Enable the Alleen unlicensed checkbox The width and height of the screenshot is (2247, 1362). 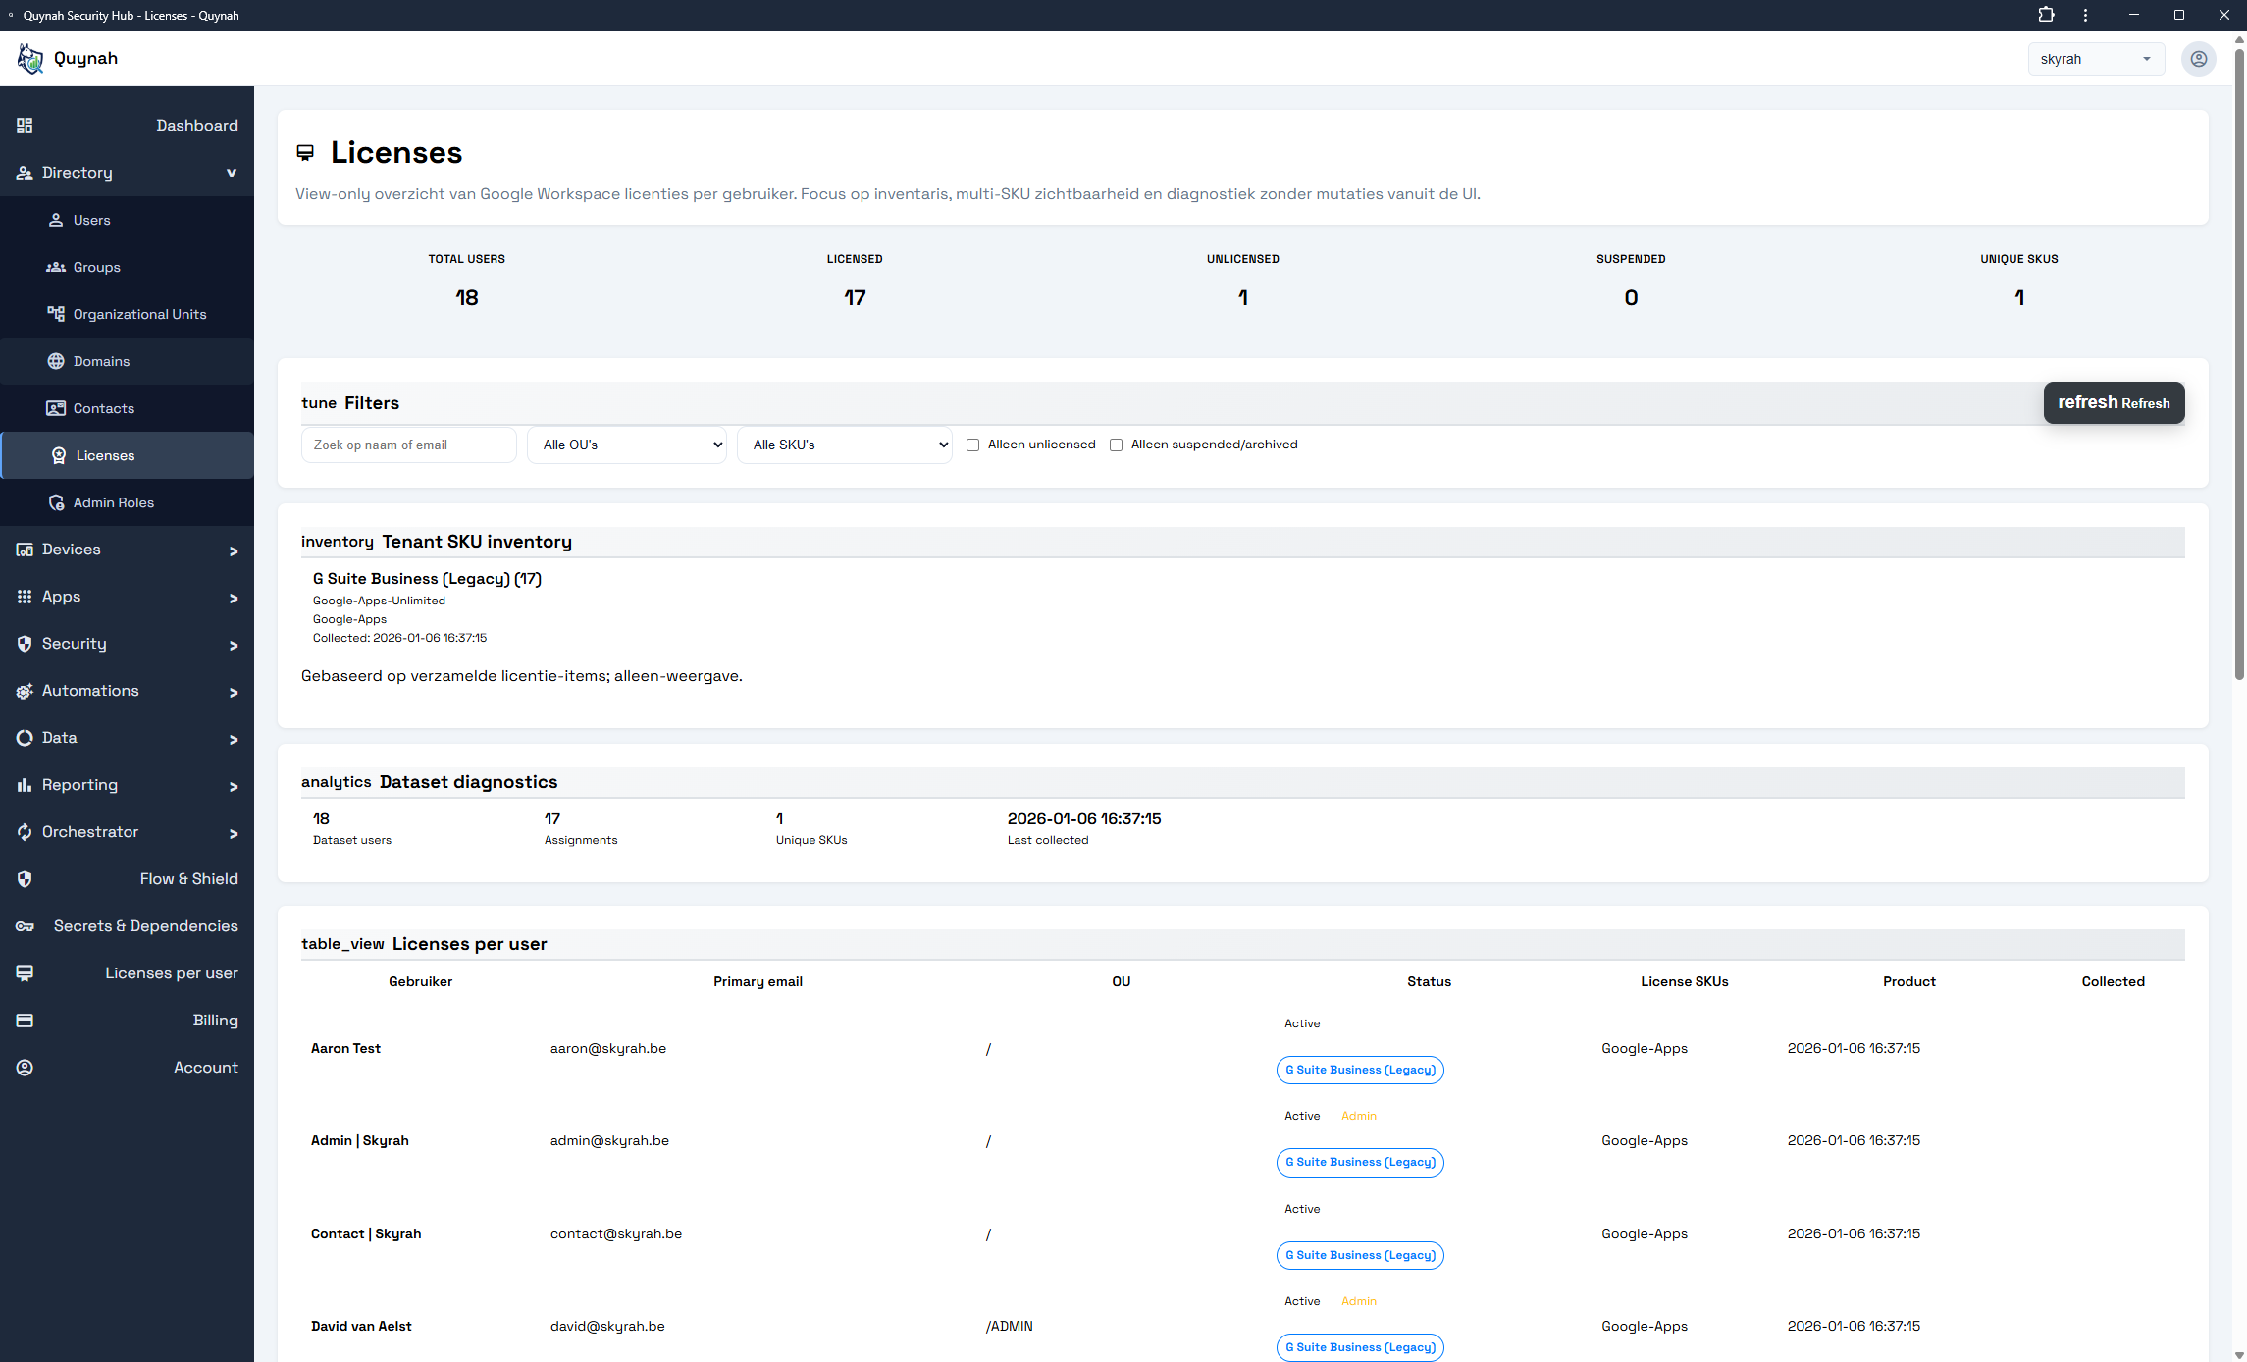(x=972, y=445)
